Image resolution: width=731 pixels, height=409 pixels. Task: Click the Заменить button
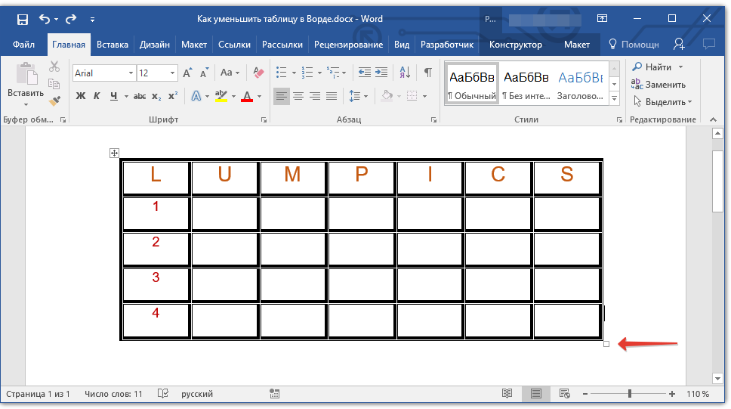[659, 85]
